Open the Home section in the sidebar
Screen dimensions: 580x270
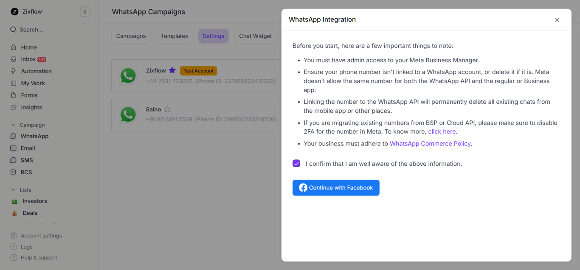pyautogui.click(x=29, y=47)
